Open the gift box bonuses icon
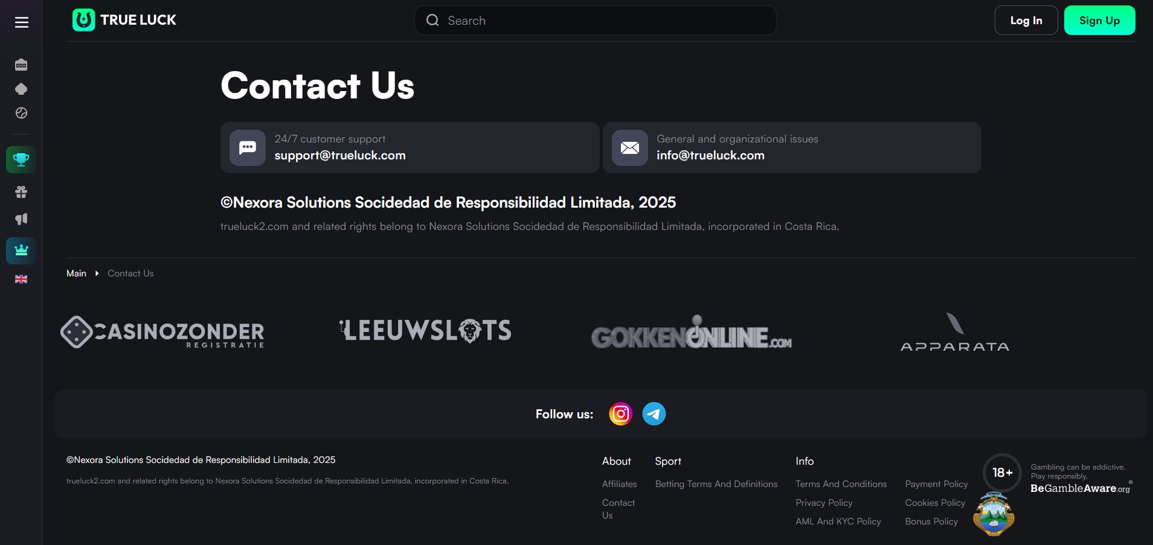Screen dimensions: 1153x545 21,192
